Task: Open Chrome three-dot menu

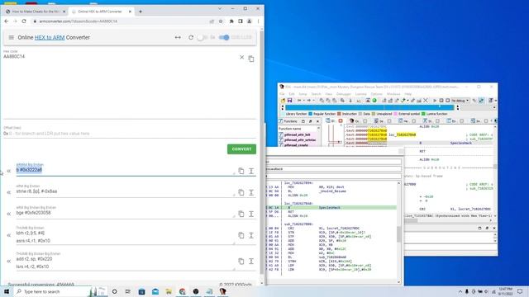Action: pos(258,21)
